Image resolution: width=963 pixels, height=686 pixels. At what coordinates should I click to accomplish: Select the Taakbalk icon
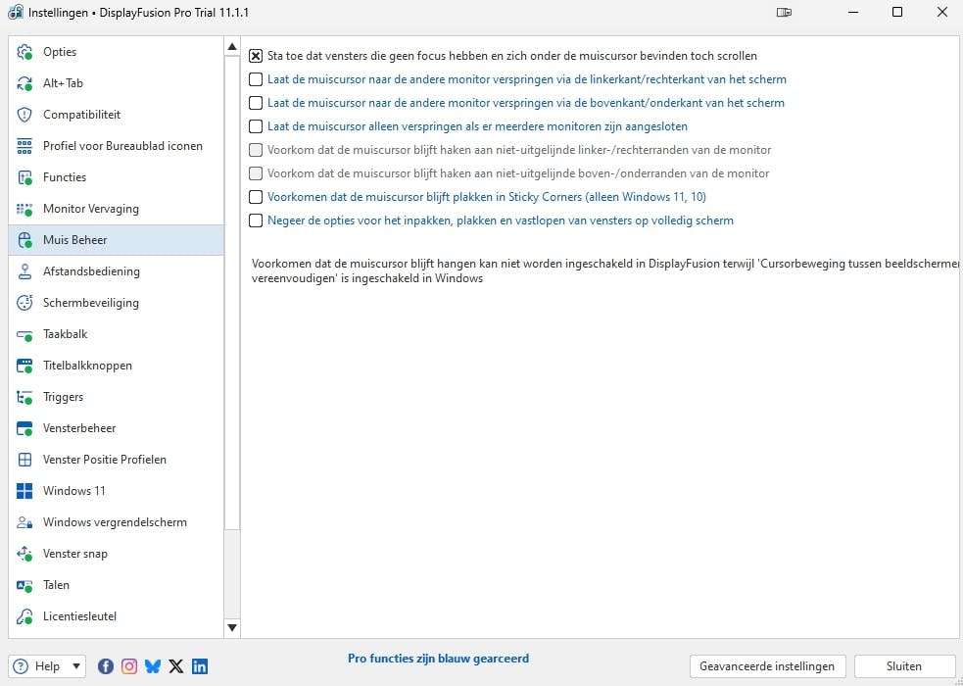pos(24,334)
